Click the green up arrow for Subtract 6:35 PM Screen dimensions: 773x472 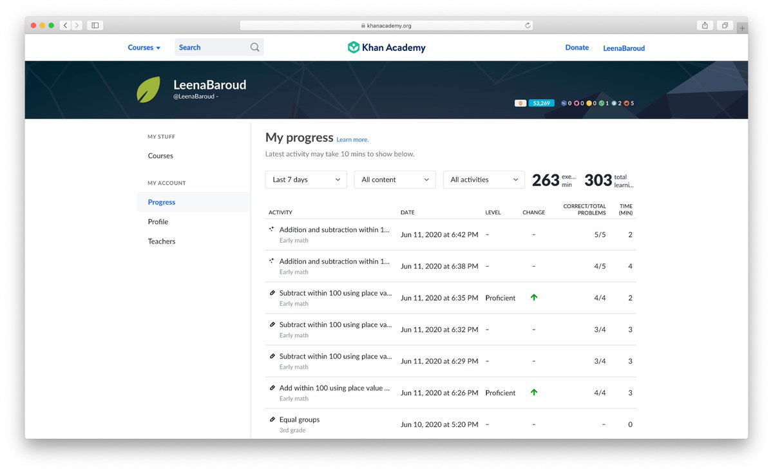pyautogui.click(x=534, y=297)
